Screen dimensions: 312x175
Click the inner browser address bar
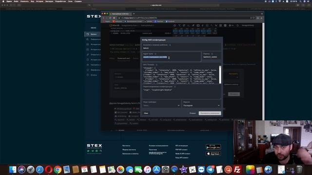pyautogui.click(x=183, y=18)
